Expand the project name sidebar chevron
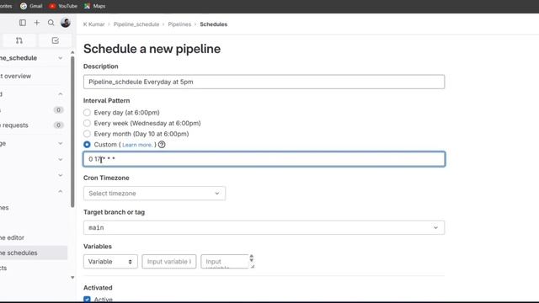 pyautogui.click(x=60, y=58)
